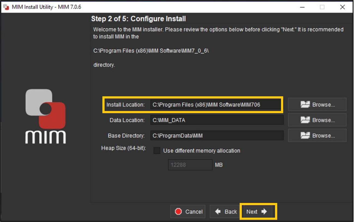The image size is (354, 222).
Task: Enable Use different memory allocation checkbox
Action: coord(157,150)
